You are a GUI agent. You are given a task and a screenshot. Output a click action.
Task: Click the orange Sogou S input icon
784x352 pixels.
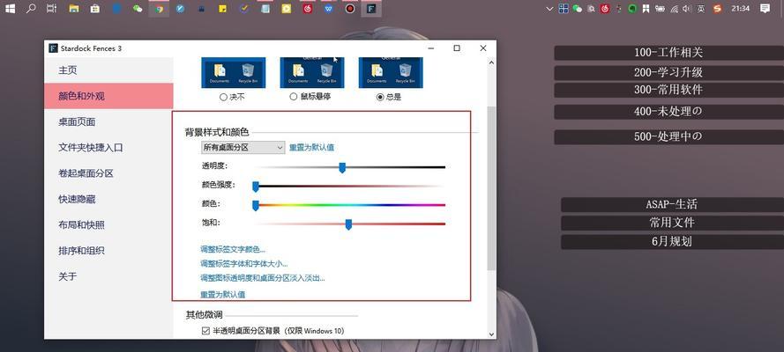pyautogui.click(x=718, y=9)
